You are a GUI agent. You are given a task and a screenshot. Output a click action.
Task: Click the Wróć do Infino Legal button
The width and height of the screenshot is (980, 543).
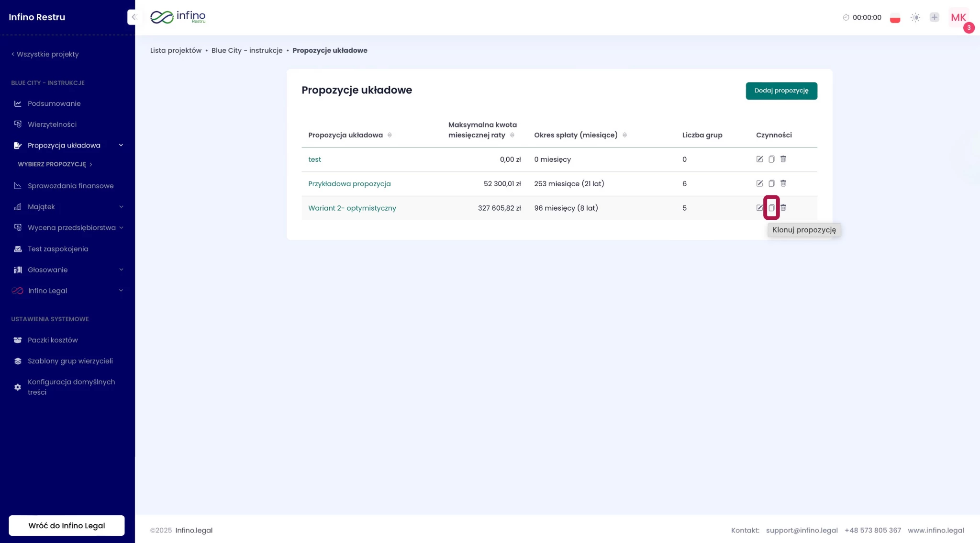pyautogui.click(x=67, y=525)
